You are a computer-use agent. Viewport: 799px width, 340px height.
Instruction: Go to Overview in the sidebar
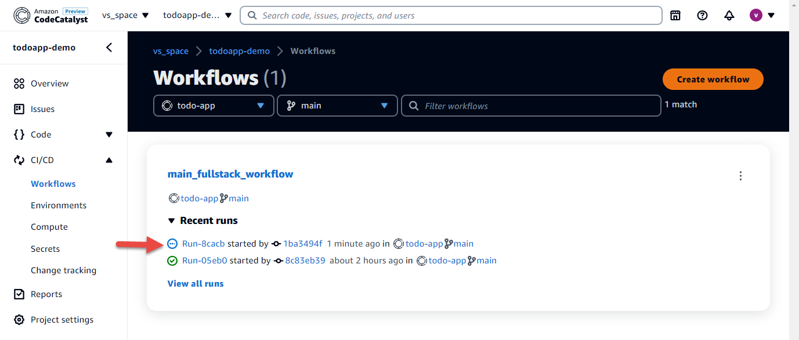tap(49, 84)
